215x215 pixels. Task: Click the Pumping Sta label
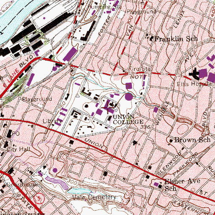(x=105, y=7)
